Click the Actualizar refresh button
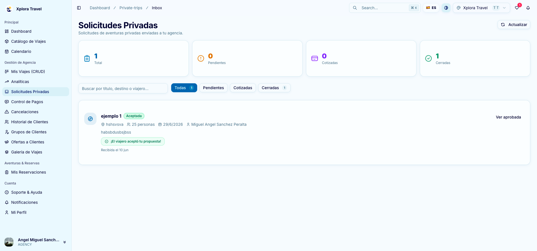Screen dimensions: 537x251 [514, 25]
